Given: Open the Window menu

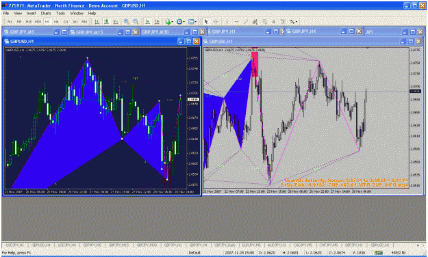Looking at the screenshot, I should tap(77, 13).
